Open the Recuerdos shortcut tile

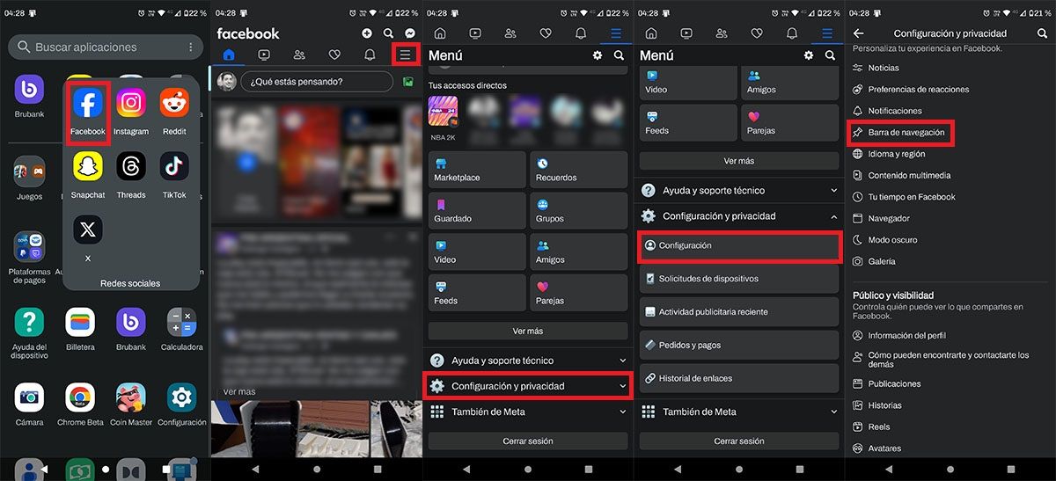(579, 169)
